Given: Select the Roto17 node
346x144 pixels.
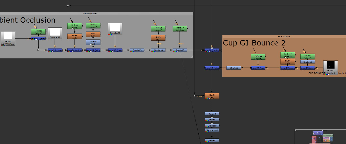Looking at the screenshot, I should click(180, 29).
